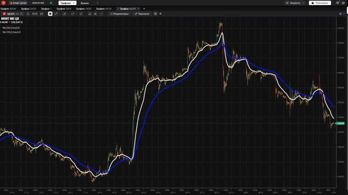Click the Пополнить button
The width and height of the screenshot is (348, 195).
(320, 3)
